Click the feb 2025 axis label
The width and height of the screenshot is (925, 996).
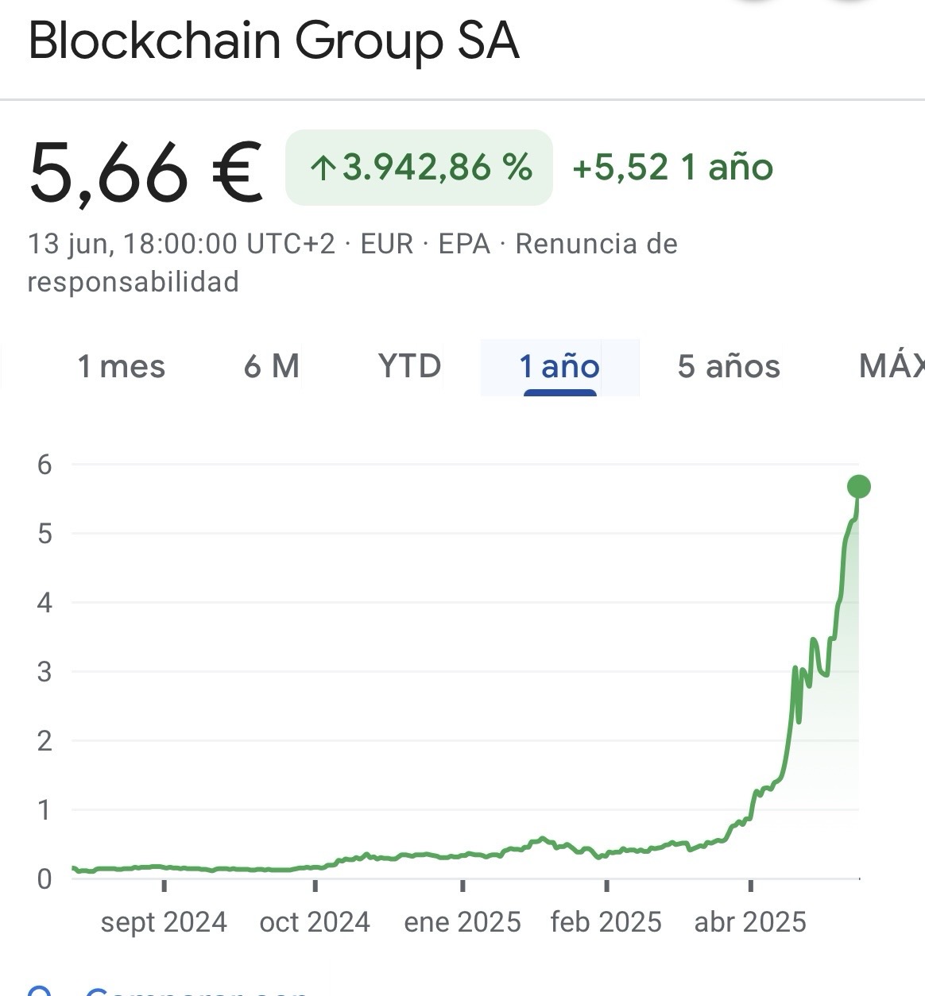[606, 922]
